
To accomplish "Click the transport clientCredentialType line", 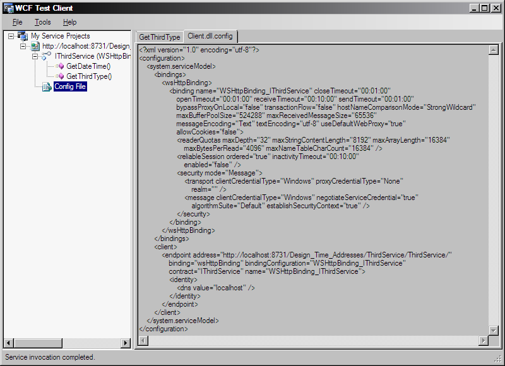I will point(294,181).
